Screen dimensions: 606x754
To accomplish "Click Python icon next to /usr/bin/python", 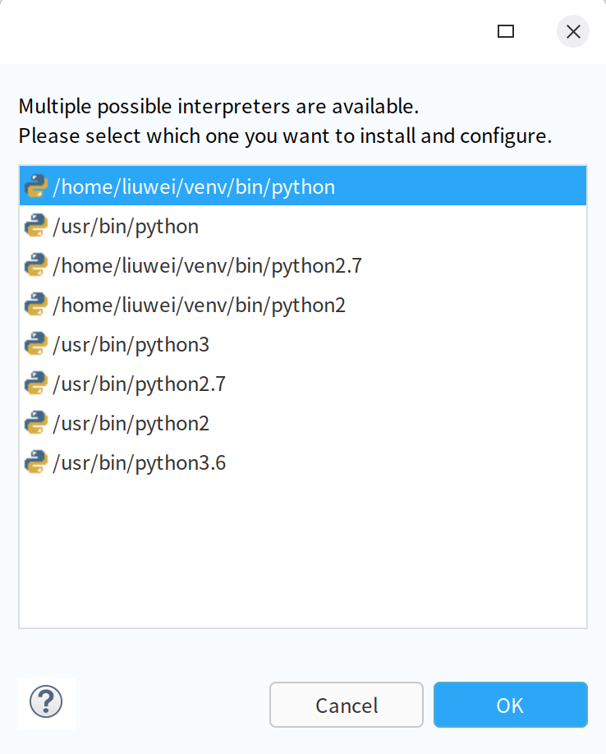I will 35,226.
